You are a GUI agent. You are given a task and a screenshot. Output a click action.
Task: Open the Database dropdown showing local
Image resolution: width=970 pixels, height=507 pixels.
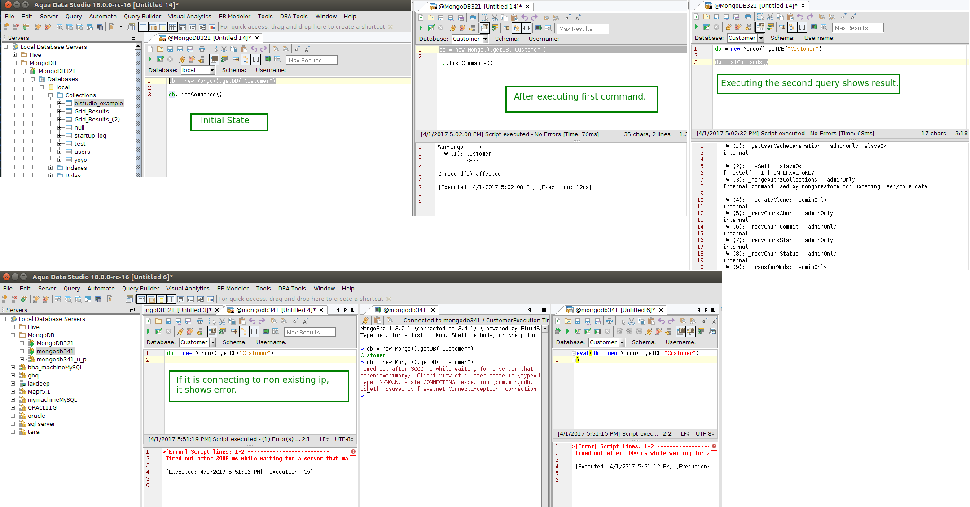212,70
